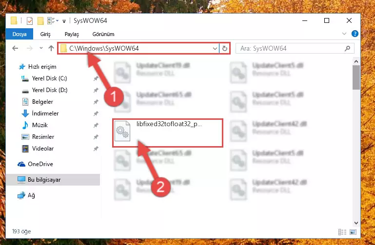Click the pin icon next to İndirmeler

pyautogui.click(x=96, y=113)
